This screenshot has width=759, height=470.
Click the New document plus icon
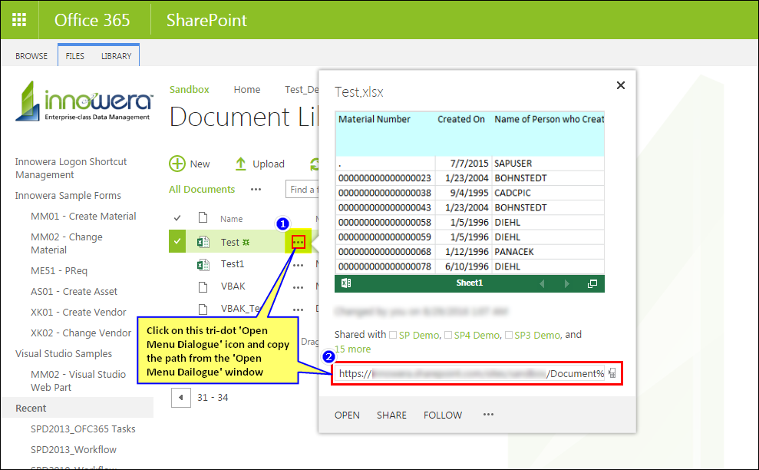click(x=177, y=164)
